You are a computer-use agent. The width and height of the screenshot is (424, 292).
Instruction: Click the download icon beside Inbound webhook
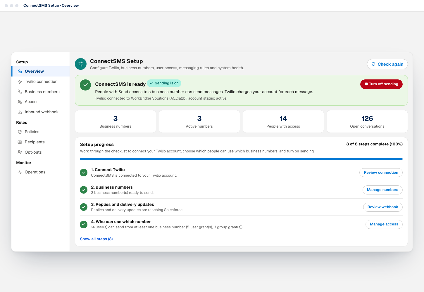20,112
